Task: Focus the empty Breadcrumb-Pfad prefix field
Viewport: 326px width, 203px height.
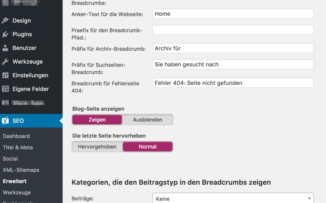Action: (x=233, y=30)
